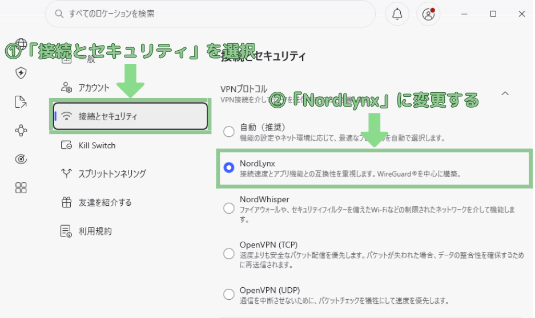Close the NordVPN window
The height and width of the screenshot is (318, 535).
pos(522,14)
